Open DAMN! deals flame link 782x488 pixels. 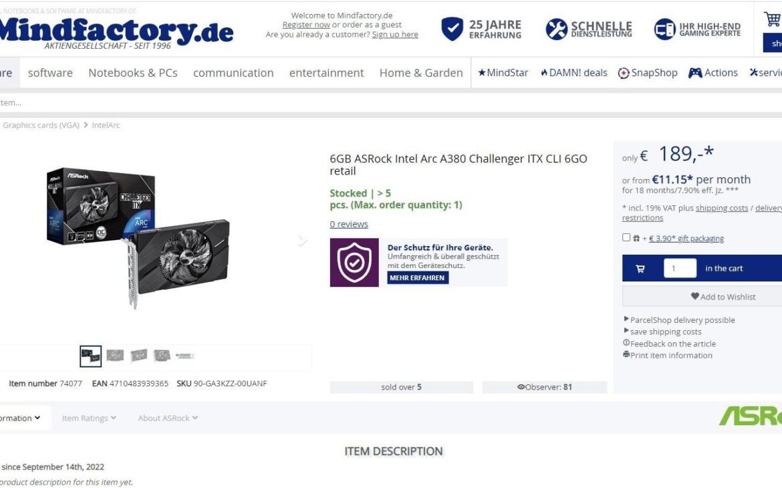click(x=574, y=73)
